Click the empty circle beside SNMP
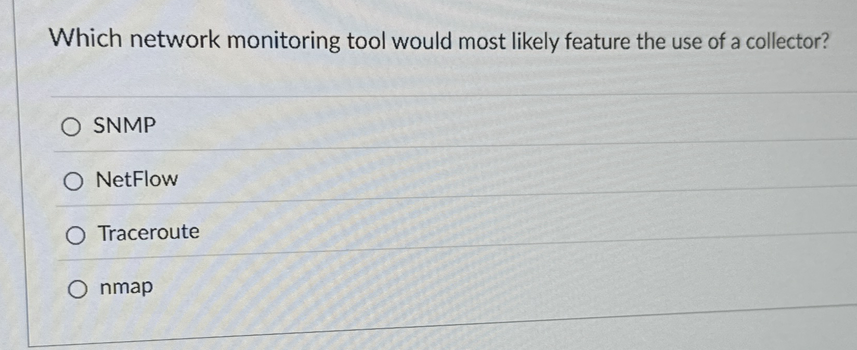The image size is (857, 350). pyautogui.click(x=72, y=127)
